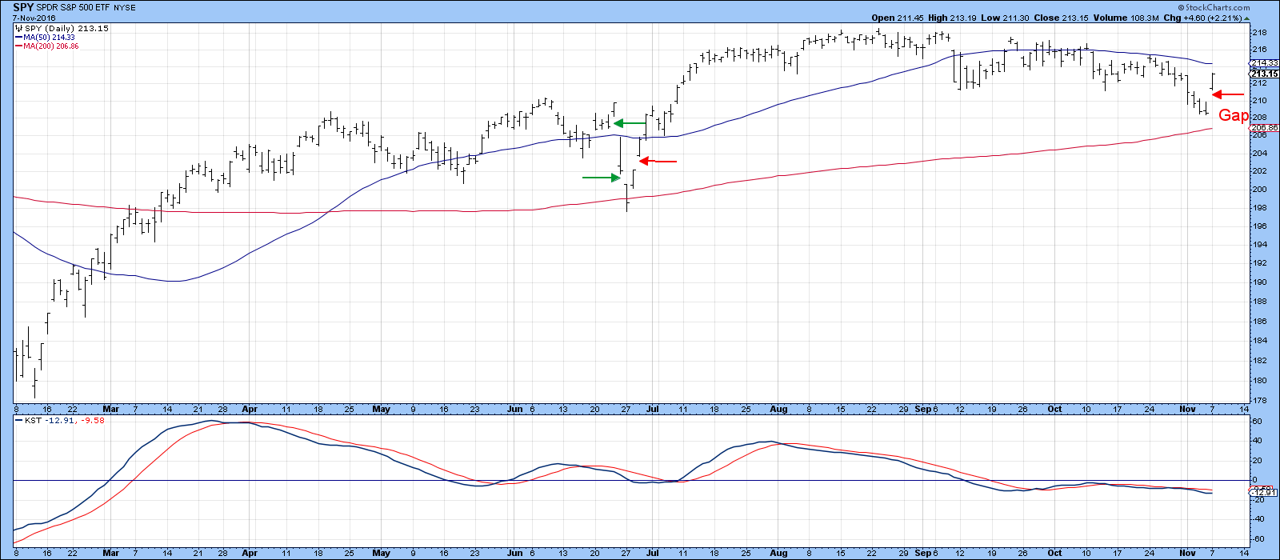Open the StockCharts.com copyright link
The height and width of the screenshot is (560, 1280).
(1215, 8)
